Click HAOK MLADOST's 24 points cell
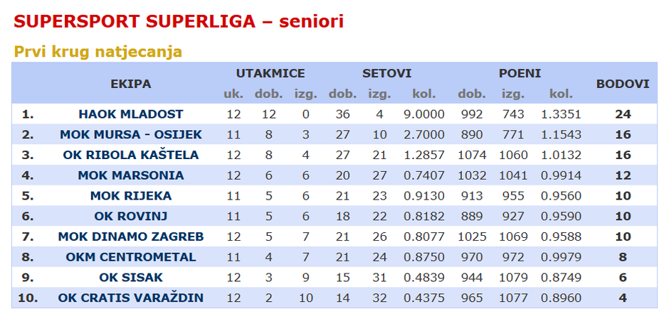Viewport: 669px width, 321px height. pyautogui.click(x=623, y=114)
